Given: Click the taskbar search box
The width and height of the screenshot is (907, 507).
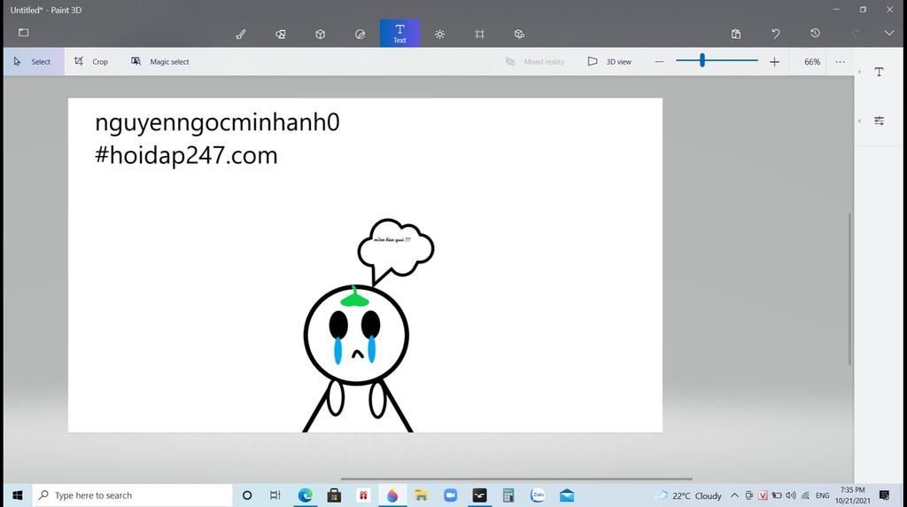Looking at the screenshot, I should point(132,495).
